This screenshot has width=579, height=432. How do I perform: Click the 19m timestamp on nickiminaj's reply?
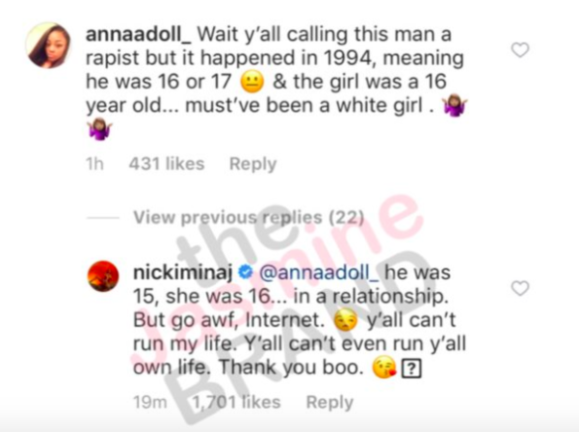150,402
